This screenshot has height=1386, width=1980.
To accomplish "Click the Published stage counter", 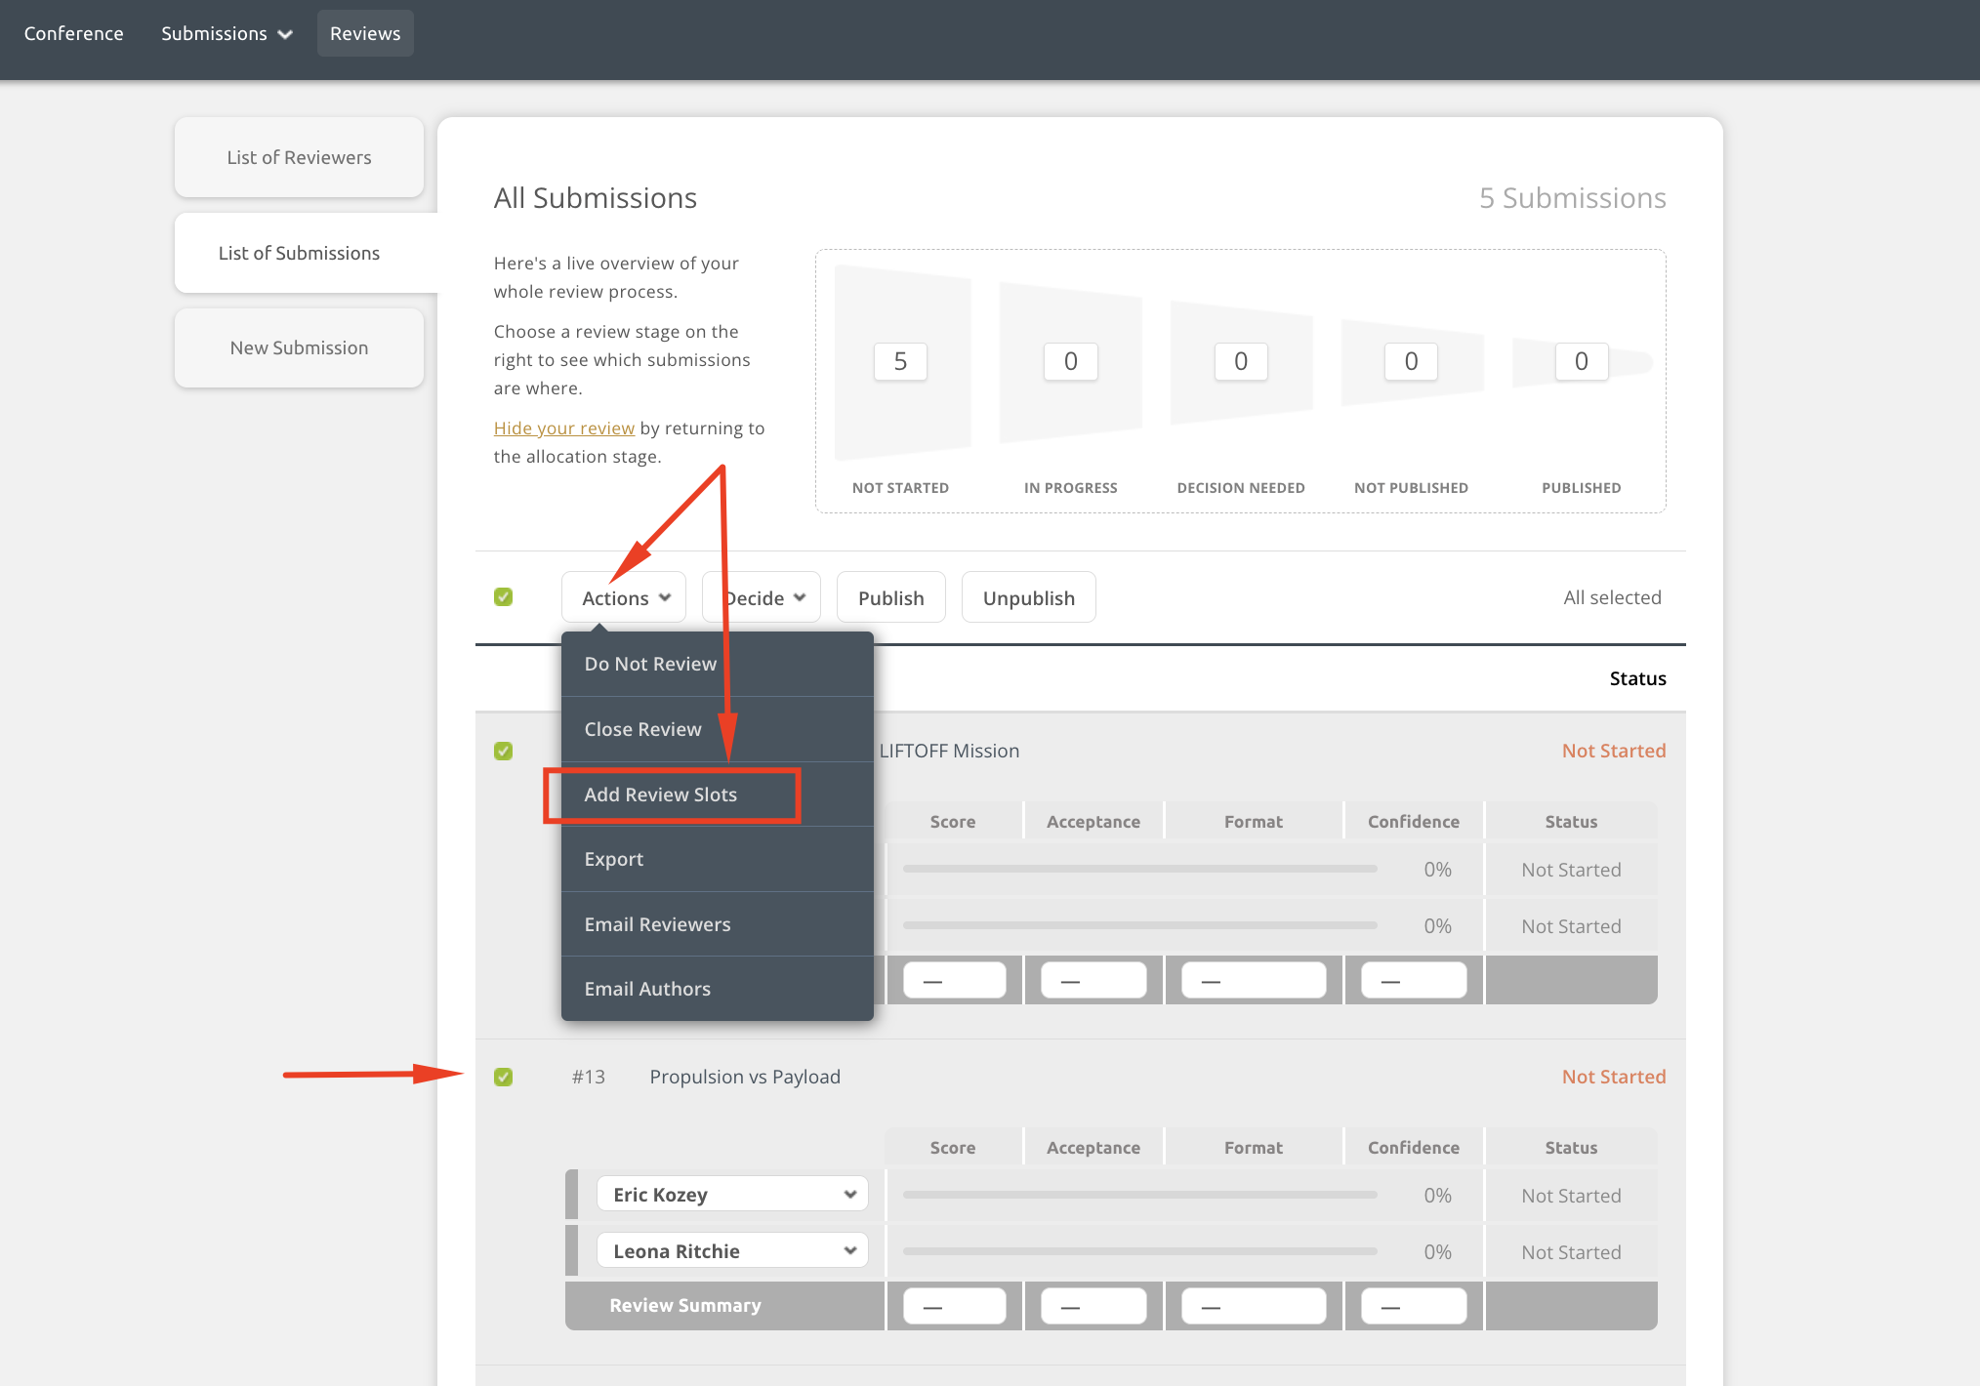I will point(1581,361).
